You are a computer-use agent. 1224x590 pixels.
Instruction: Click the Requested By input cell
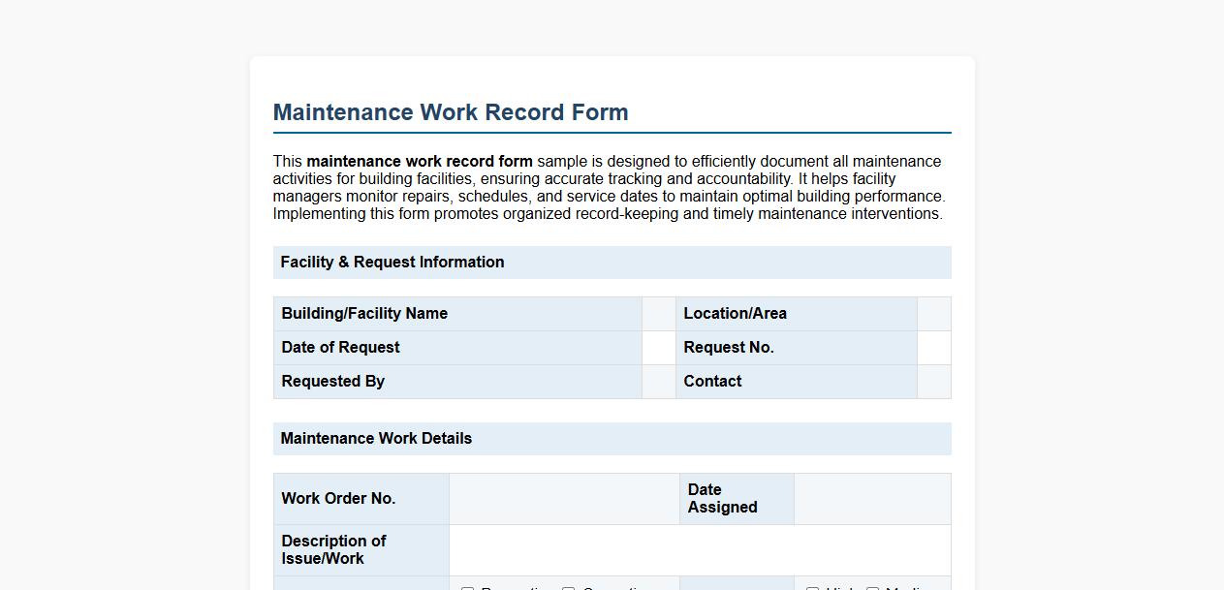[x=658, y=381]
